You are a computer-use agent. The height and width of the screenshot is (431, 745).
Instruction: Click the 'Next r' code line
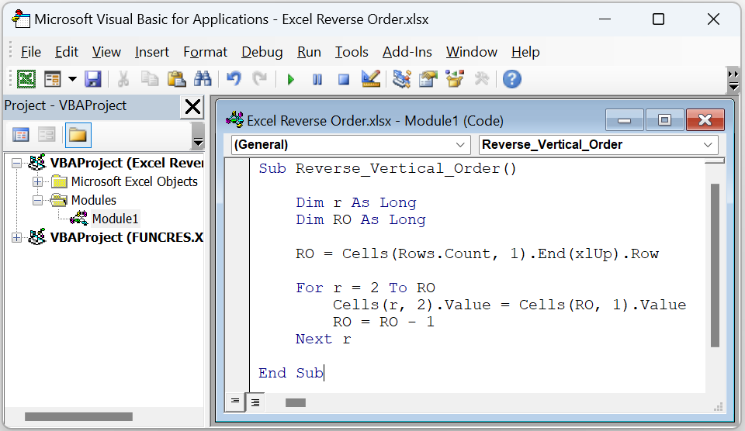point(323,339)
